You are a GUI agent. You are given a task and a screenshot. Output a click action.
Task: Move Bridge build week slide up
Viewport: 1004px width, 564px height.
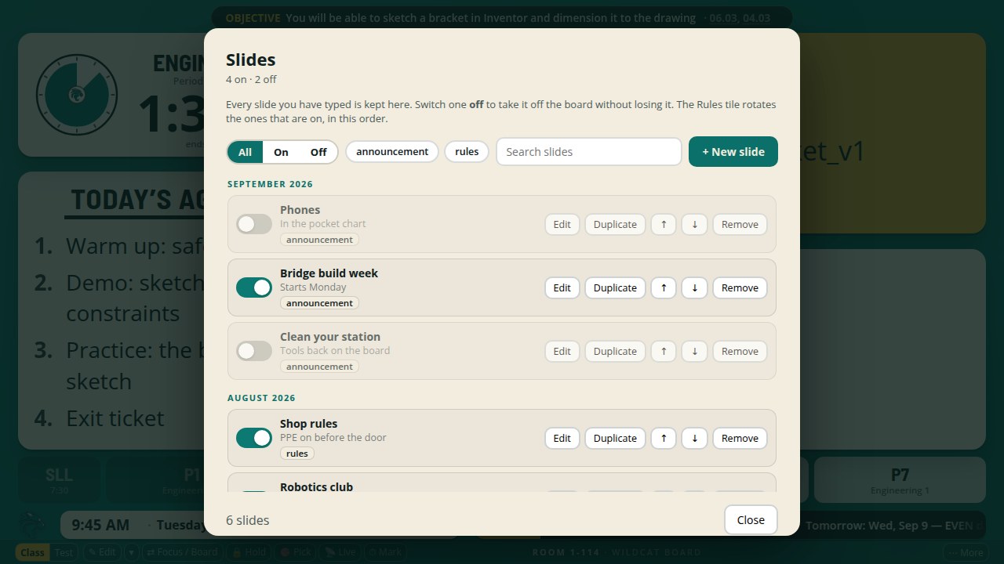coord(664,287)
